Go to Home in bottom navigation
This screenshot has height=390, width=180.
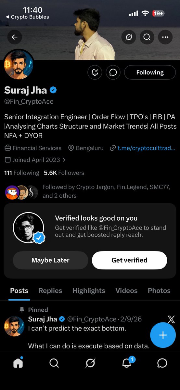coord(18,363)
